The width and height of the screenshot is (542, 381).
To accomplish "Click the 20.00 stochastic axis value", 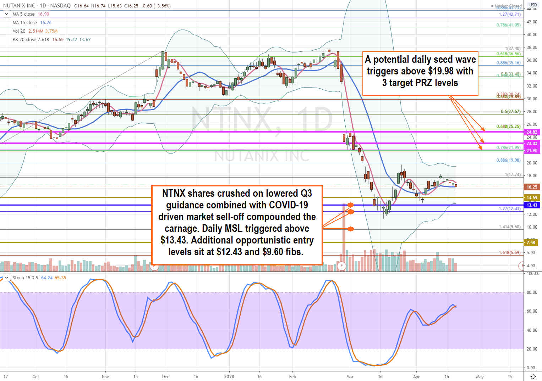I will coord(531,349).
